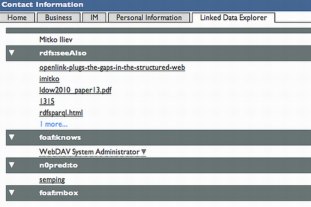Open dropdown arrow beside WebDAV System Administrator
This screenshot has width=311, height=207.
143,152
